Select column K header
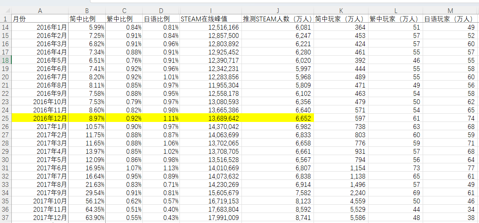479x223 pixels. click(x=341, y=10)
